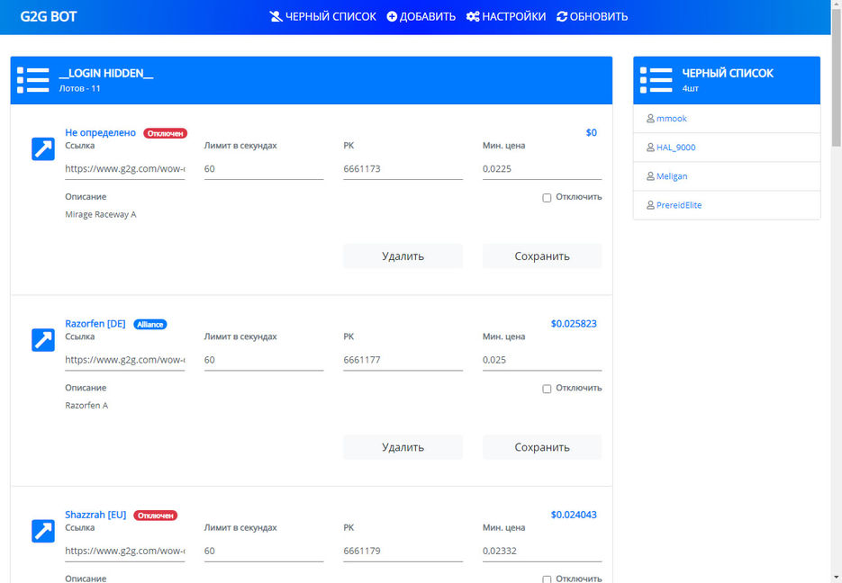This screenshot has height=583, width=842.
Task: Click the user icon next to HAL_9000
Action: coord(650,148)
